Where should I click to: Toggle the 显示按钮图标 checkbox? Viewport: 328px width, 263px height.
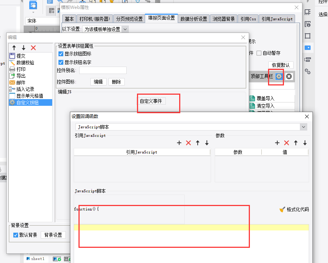61,54
